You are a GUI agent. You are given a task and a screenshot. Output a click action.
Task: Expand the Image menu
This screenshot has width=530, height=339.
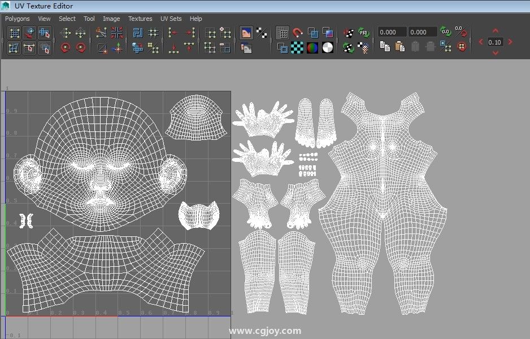tap(111, 19)
